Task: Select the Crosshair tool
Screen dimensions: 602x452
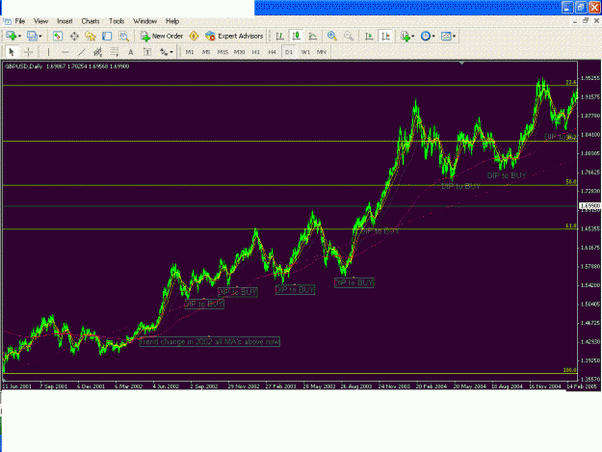Action: tap(28, 52)
